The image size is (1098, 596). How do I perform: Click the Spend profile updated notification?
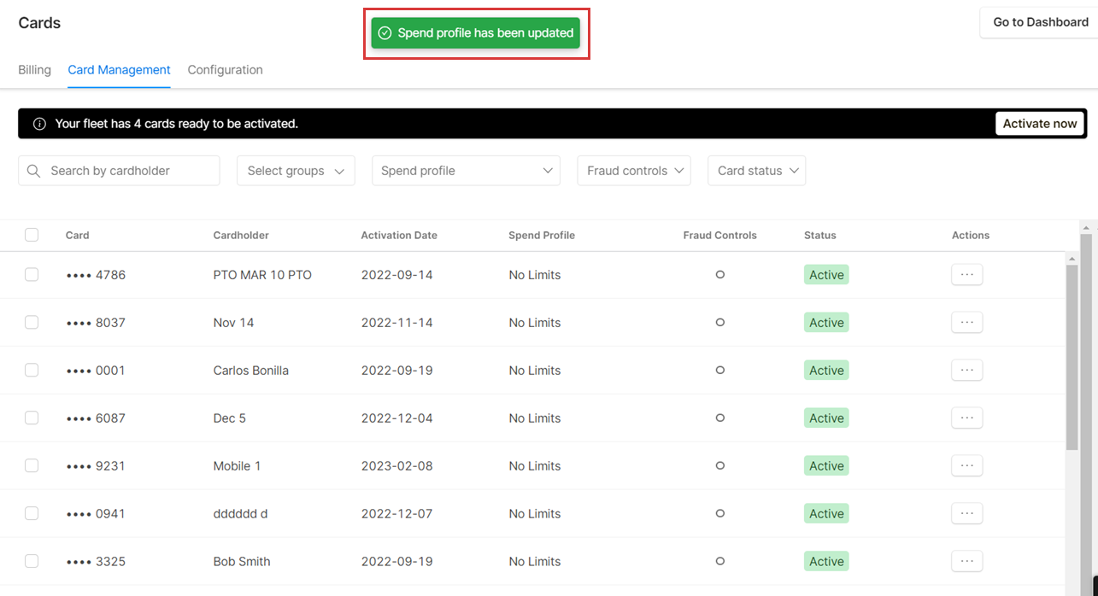pyautogui.click(x=476, y=33)
